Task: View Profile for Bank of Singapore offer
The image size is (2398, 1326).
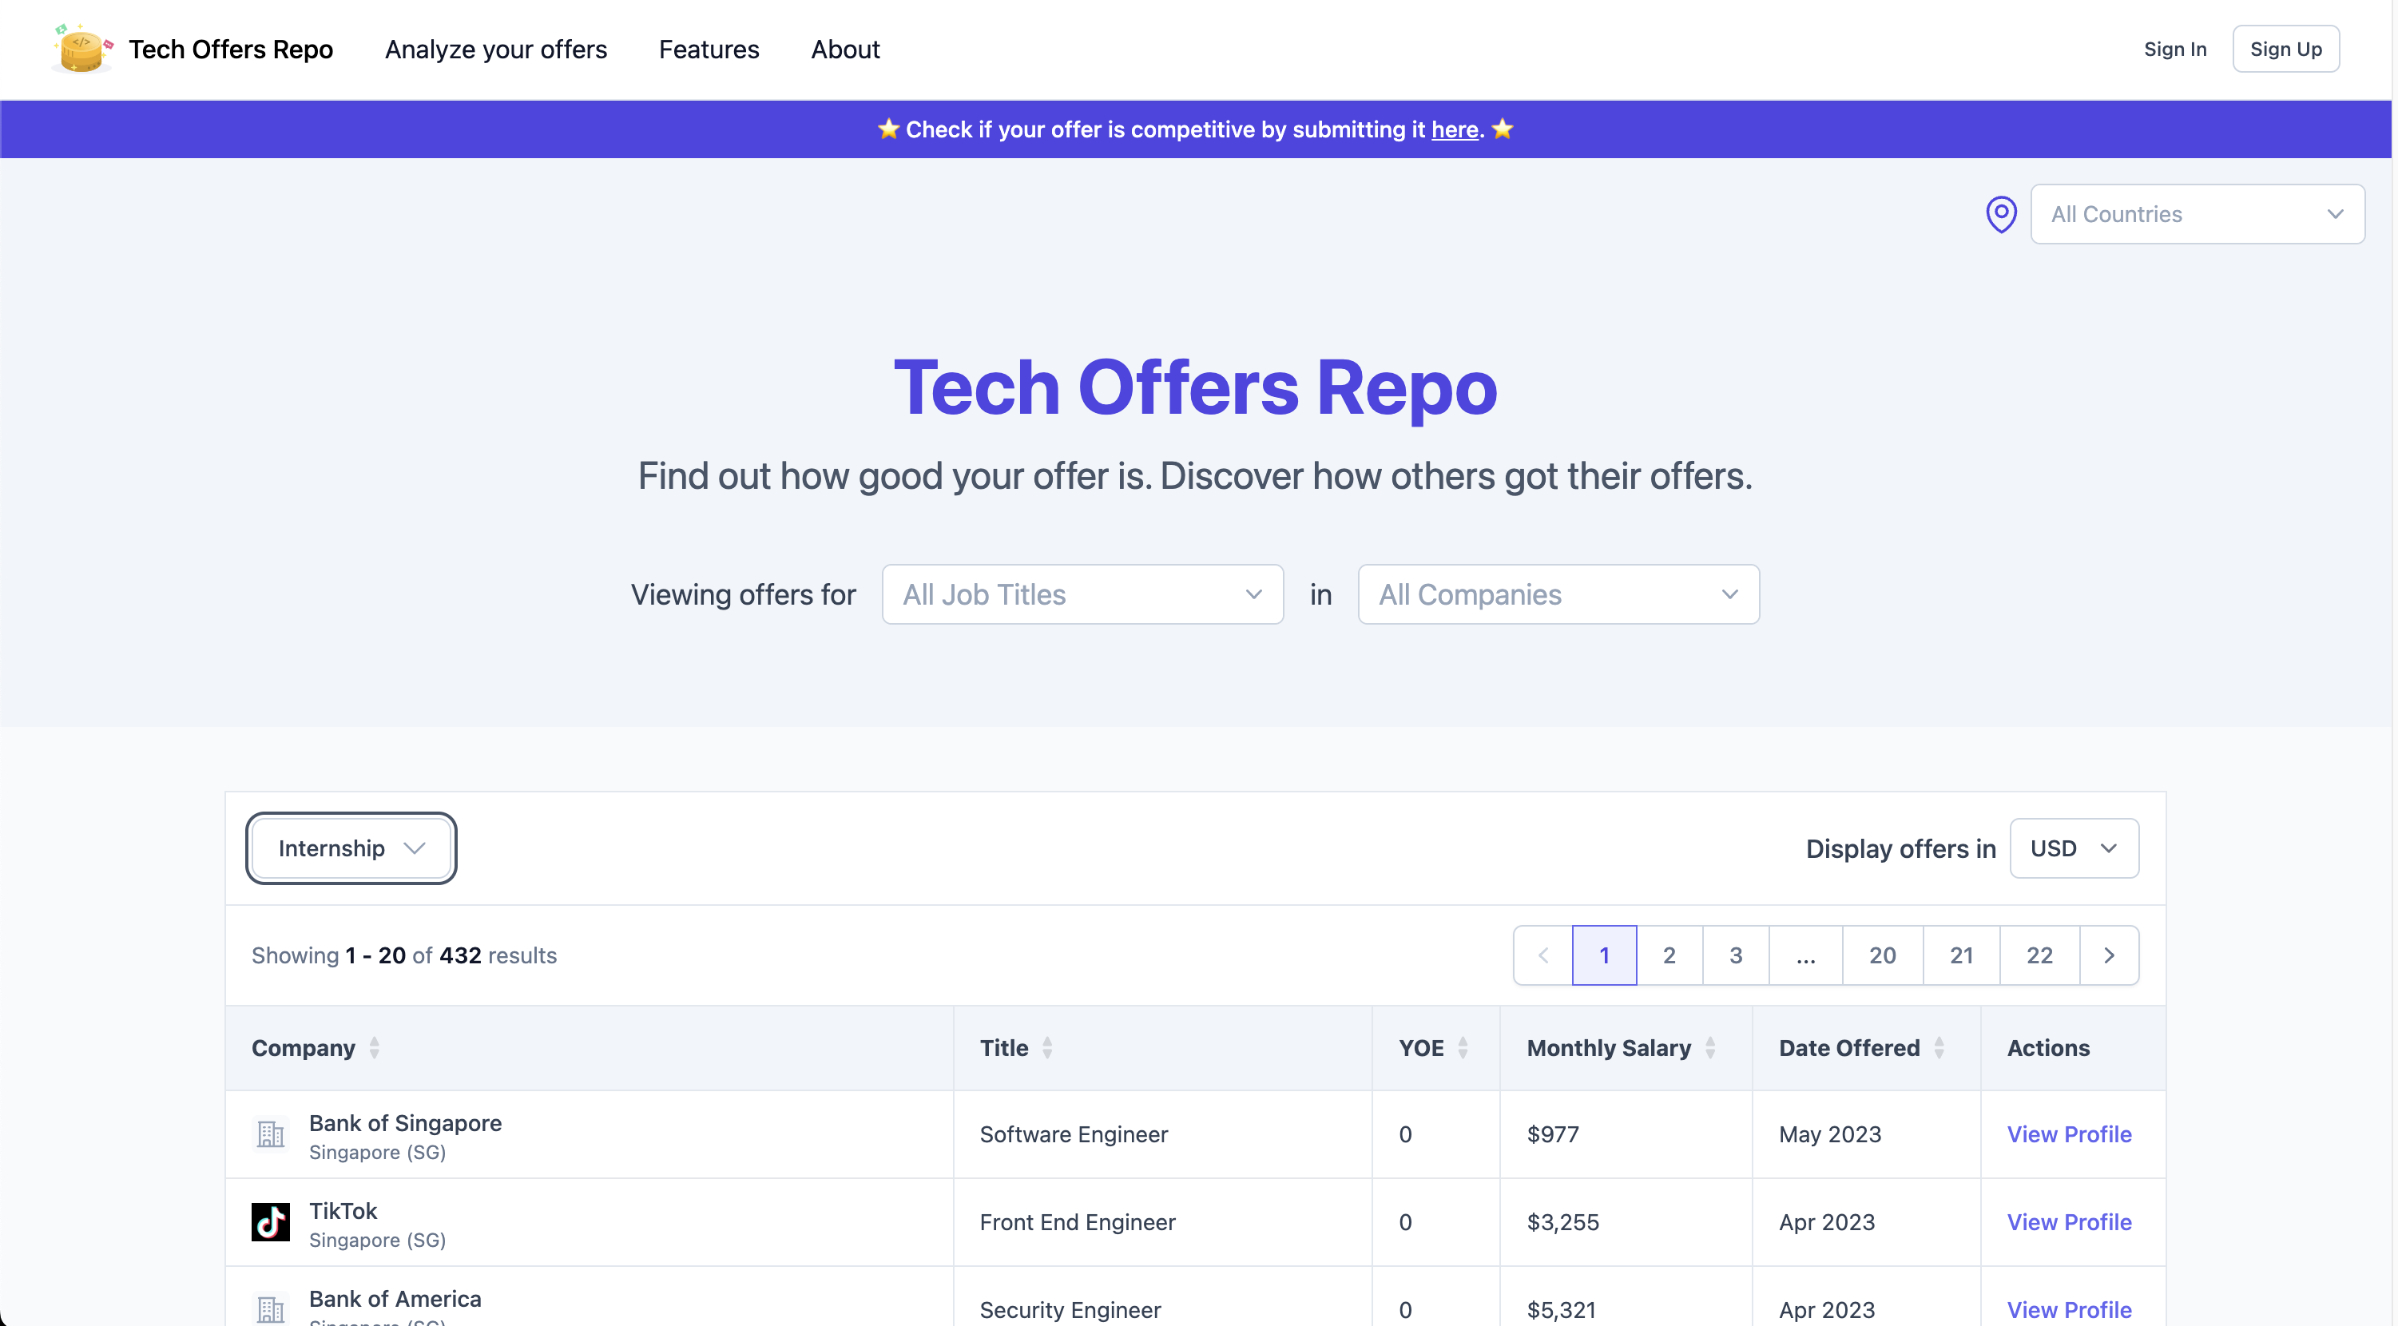Action: [x=2068, y=1134]
